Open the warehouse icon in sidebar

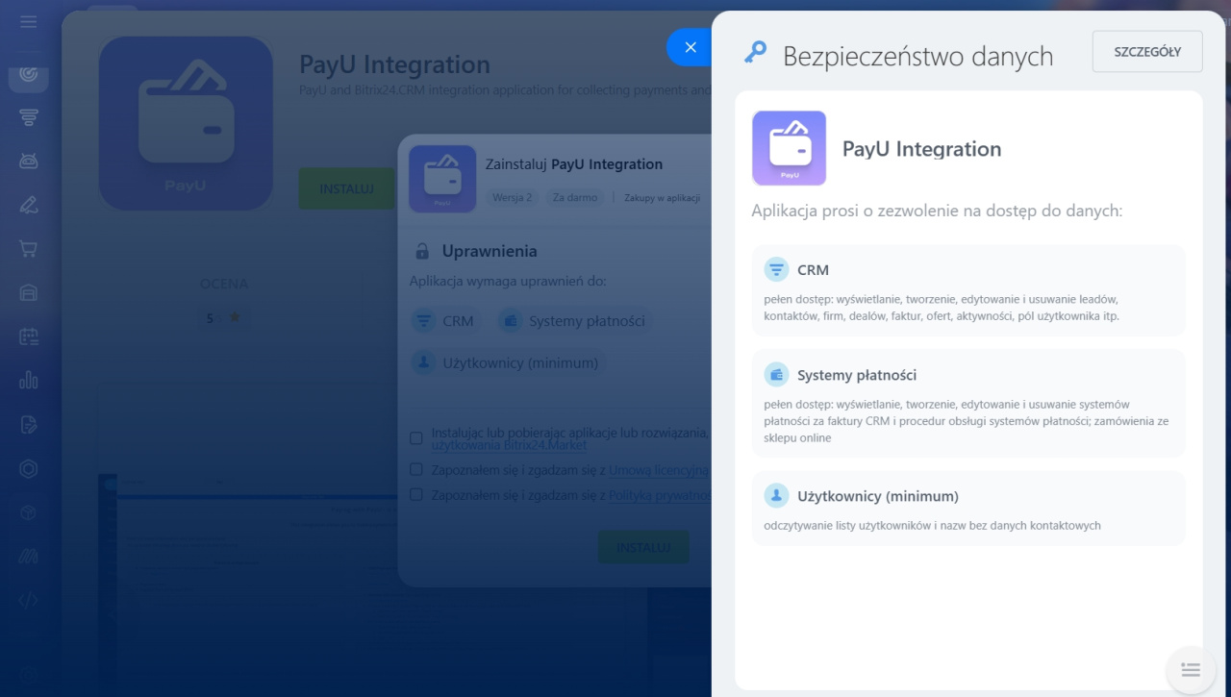coord(28,293)
